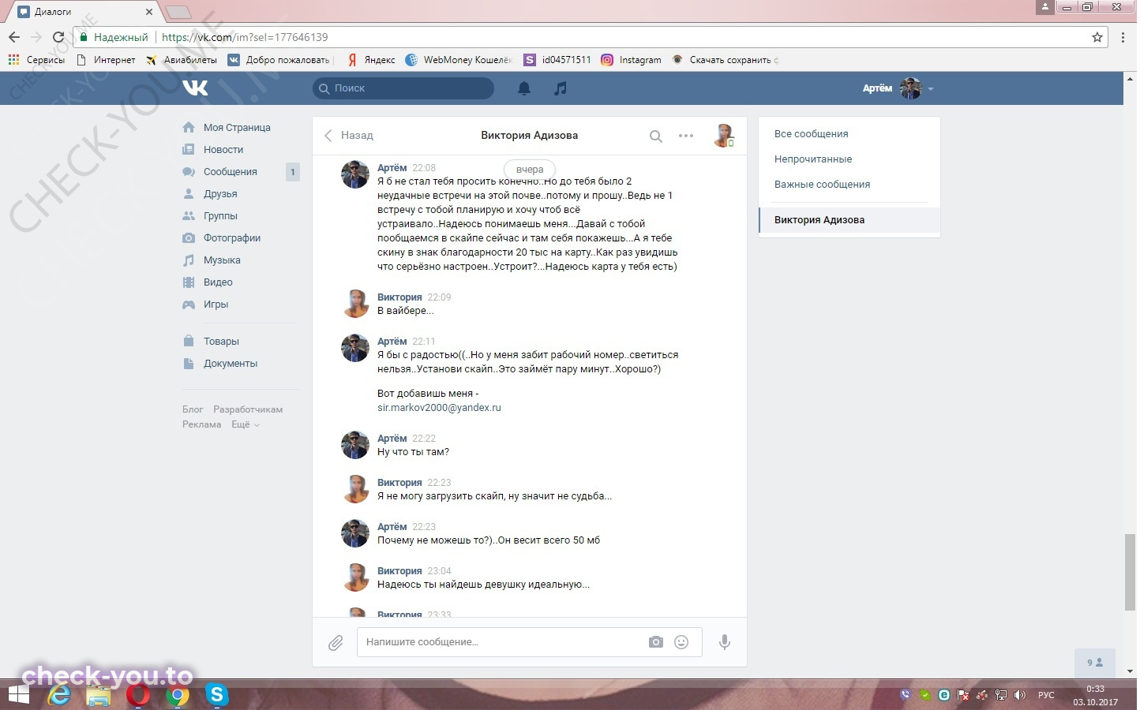The image size is (1140, 710).
Task: Open Сообщения in the left menu
Action: pyautogui.click(x=231, y=172)
